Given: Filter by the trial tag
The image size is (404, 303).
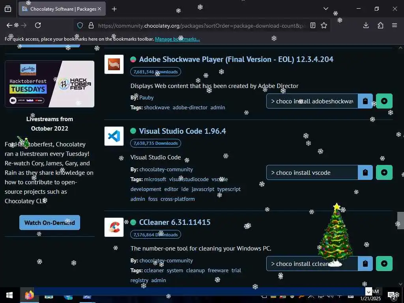Looking at the screenshot, I should (236, 271).
